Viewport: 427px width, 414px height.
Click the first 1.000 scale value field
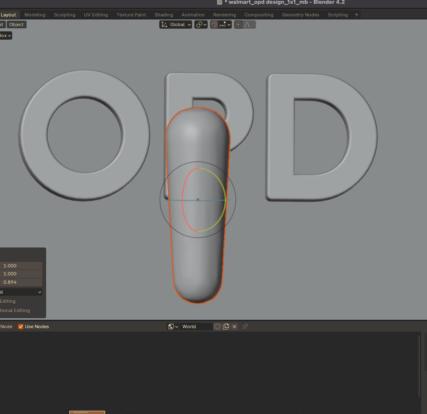(x=21, y=266)
